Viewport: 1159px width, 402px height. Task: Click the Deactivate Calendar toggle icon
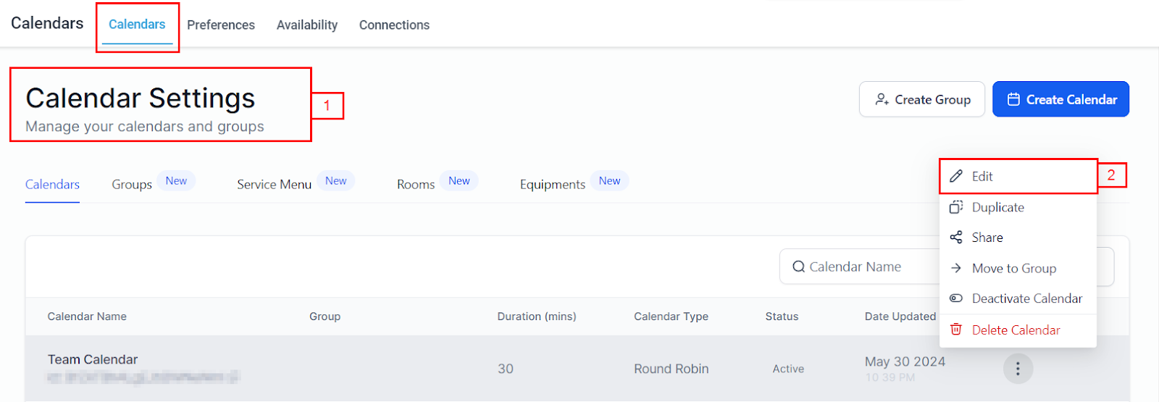click(x=956, y=298)
